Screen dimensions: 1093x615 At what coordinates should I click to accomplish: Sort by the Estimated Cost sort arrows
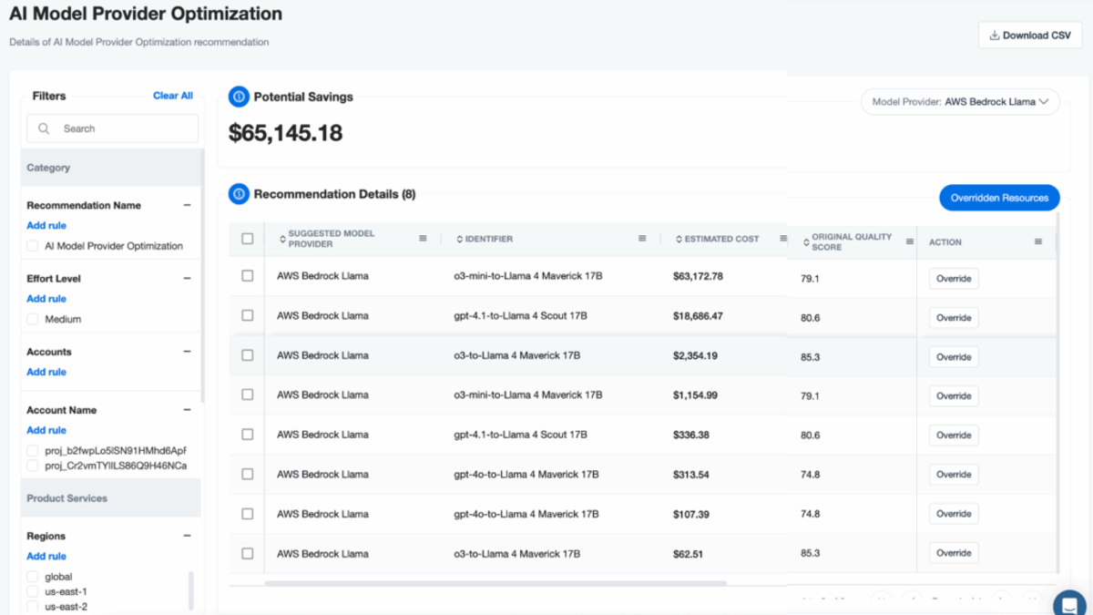click(x=679, y=239)
